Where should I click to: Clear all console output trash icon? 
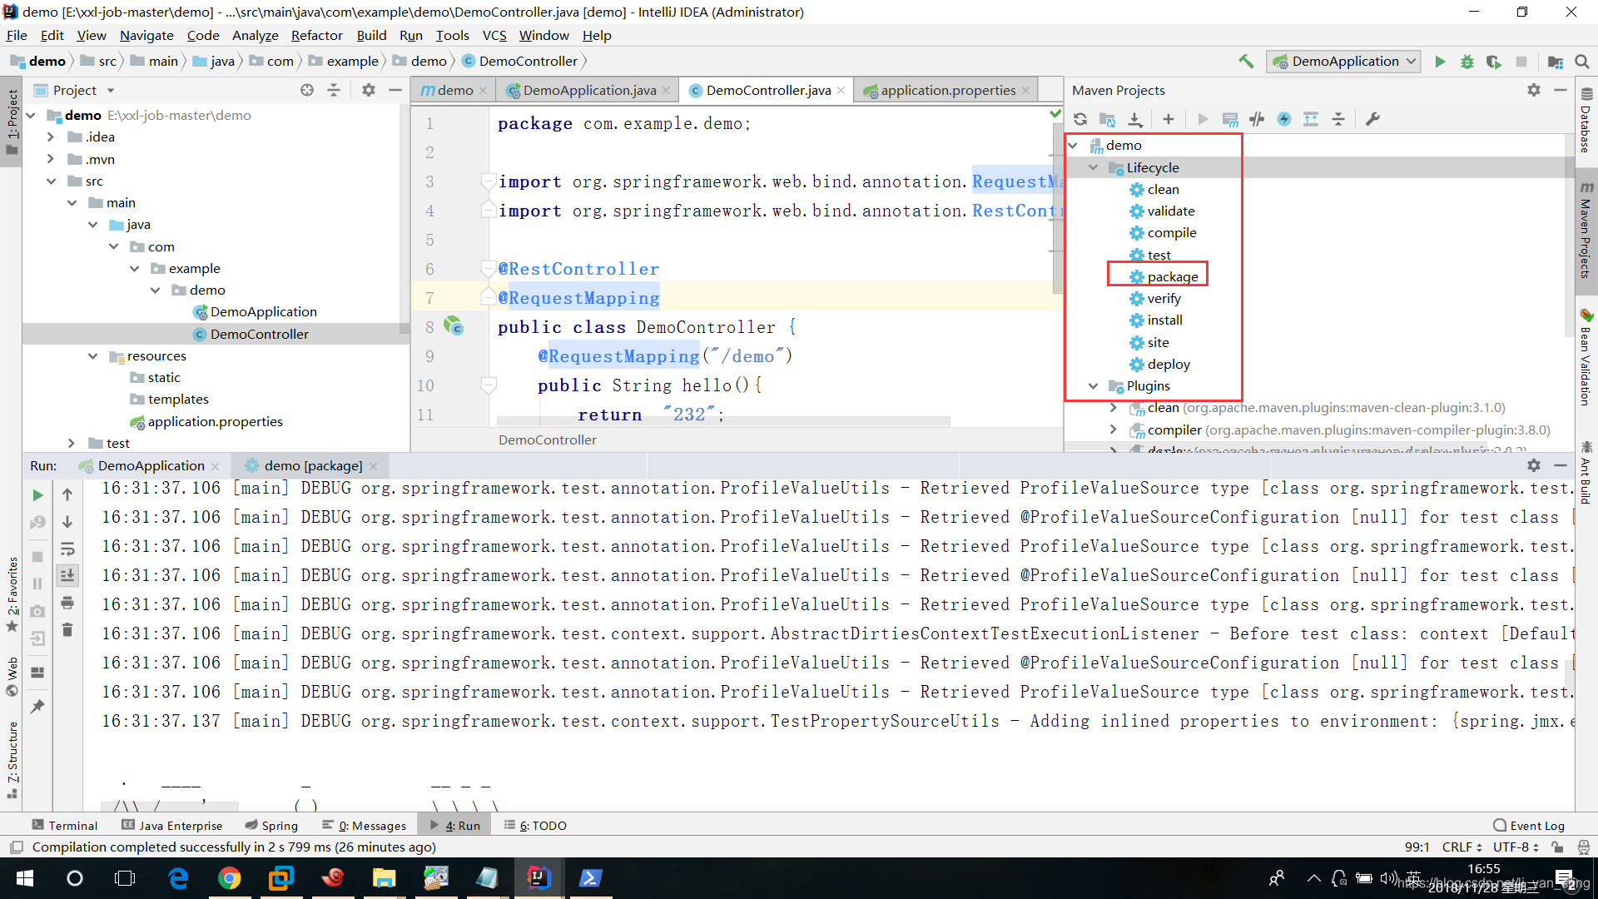(67, 630)
